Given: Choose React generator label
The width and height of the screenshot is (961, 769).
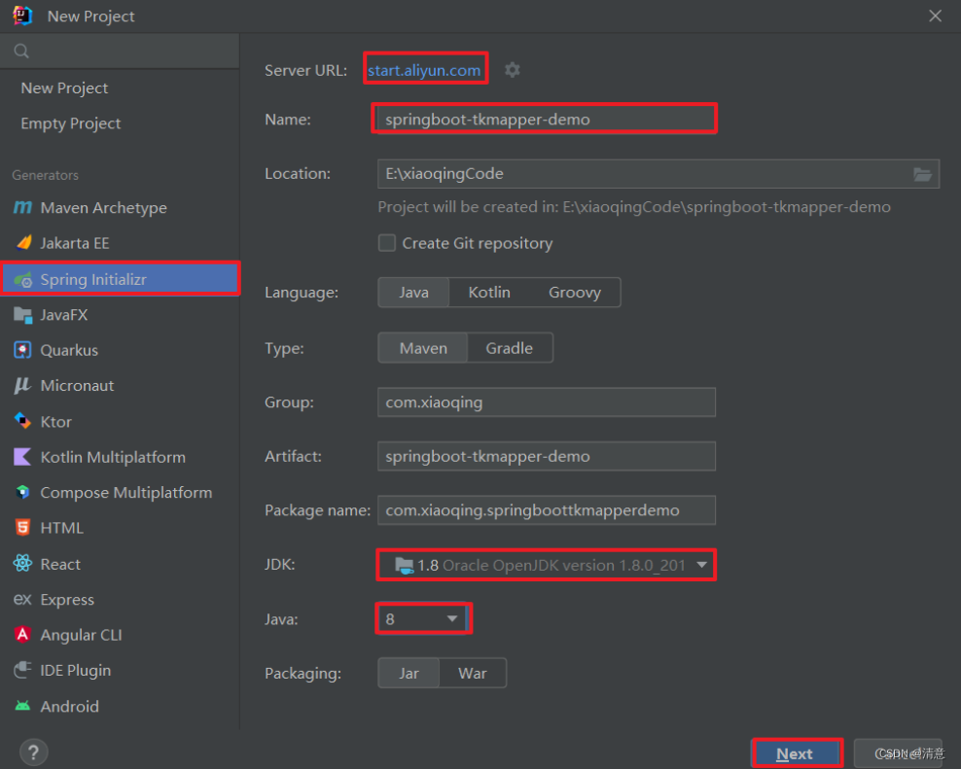Looking at the screenshot, I should (60, 564).
